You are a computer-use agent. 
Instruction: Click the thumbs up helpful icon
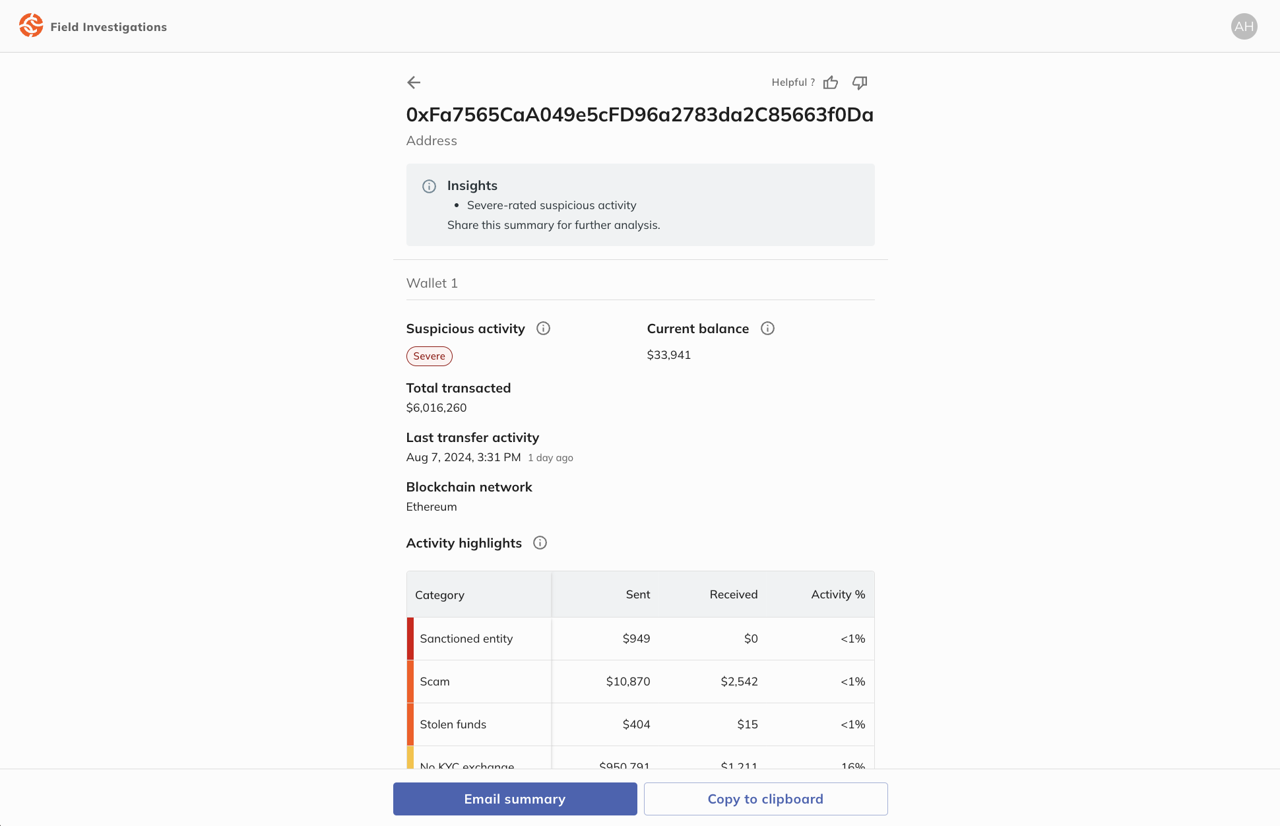(831, 82)
